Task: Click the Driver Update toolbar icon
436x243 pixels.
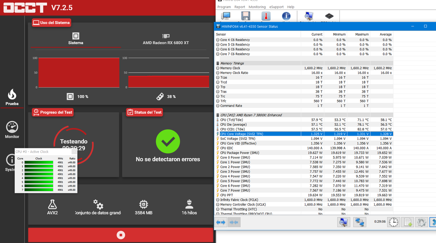Action: pyautogui.click(x=309, y=16)
